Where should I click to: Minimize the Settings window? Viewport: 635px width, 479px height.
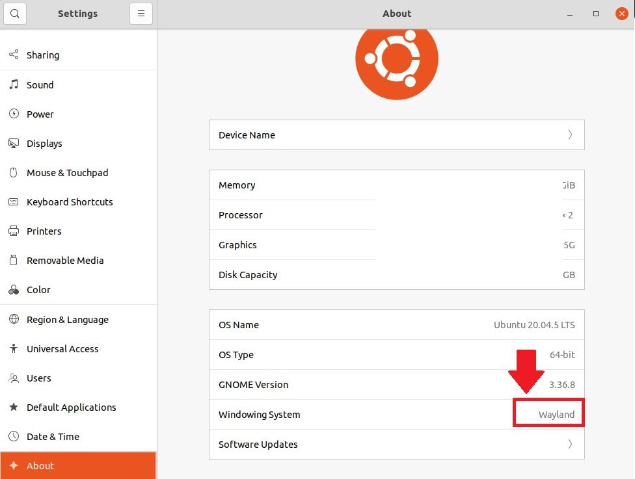pos(570,14)
